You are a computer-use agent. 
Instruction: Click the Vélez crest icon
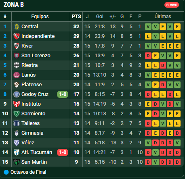(x=17, y=143)
